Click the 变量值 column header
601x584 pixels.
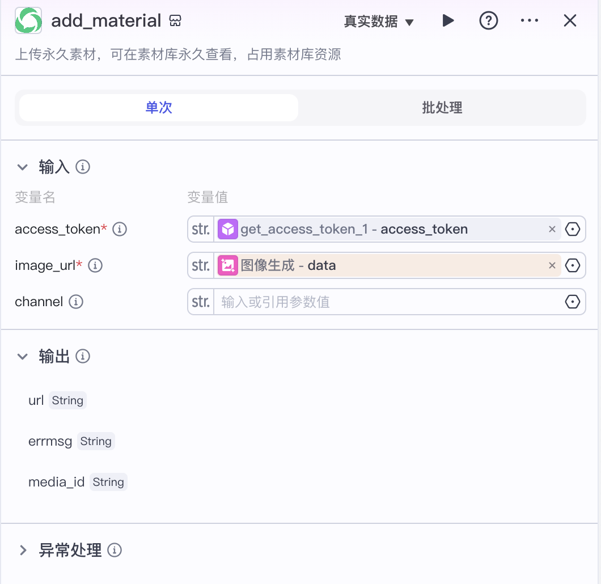pos(208,197)
